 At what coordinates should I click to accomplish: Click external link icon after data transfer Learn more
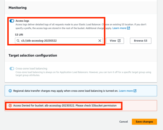pyautogui.click(x=135, y=91)
